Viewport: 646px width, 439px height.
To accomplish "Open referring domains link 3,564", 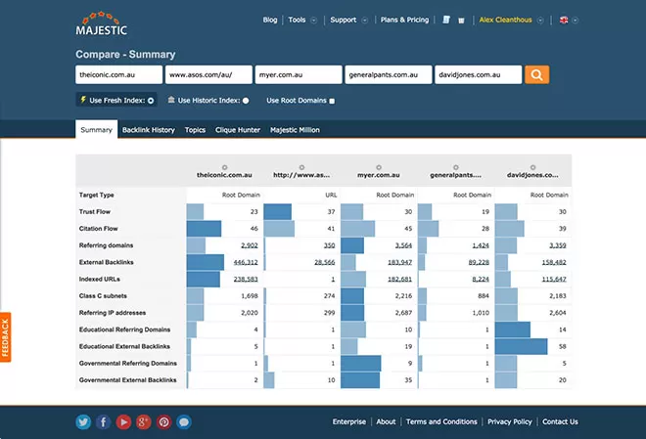I will (x=403, y=245).
